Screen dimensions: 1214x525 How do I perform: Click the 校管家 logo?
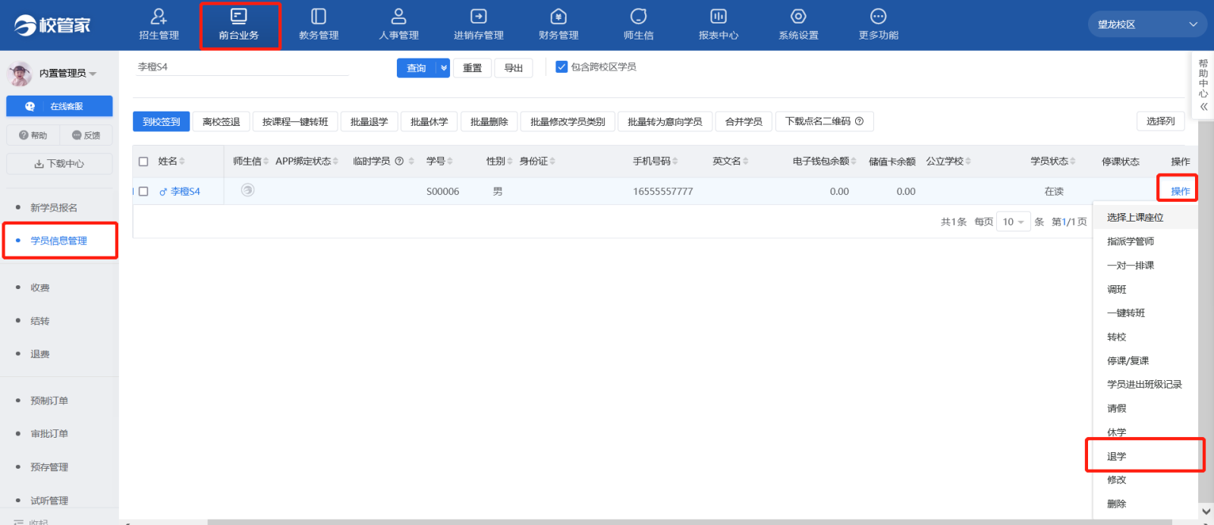click(x=53, y=25)
